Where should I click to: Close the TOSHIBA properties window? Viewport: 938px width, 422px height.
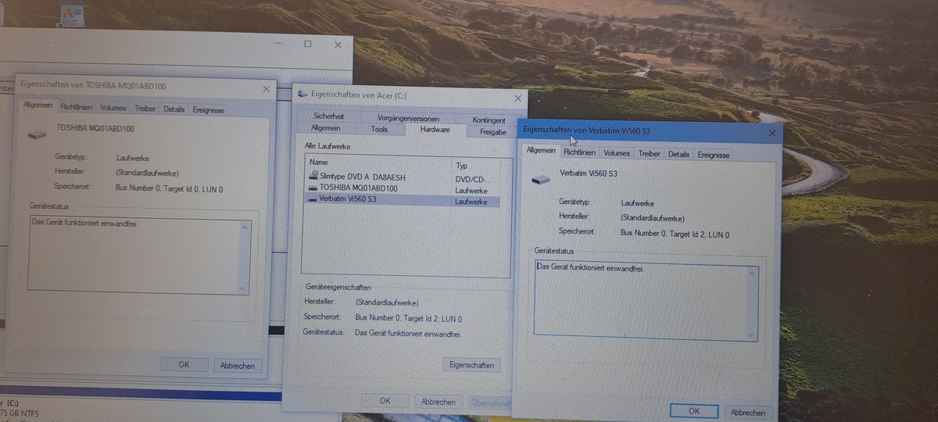[x=267, y=90]
